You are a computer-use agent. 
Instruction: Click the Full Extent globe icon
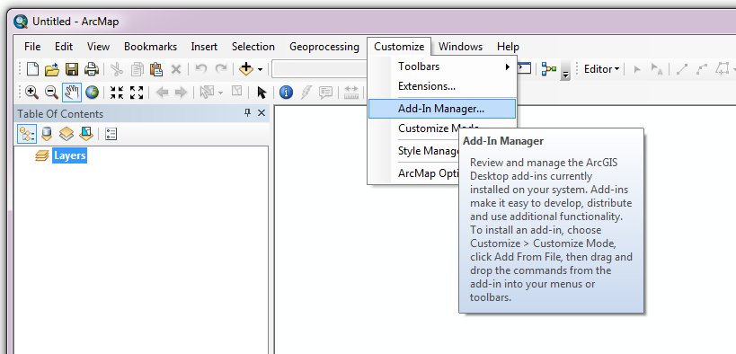pyautogui.click(x=92, y=92)
